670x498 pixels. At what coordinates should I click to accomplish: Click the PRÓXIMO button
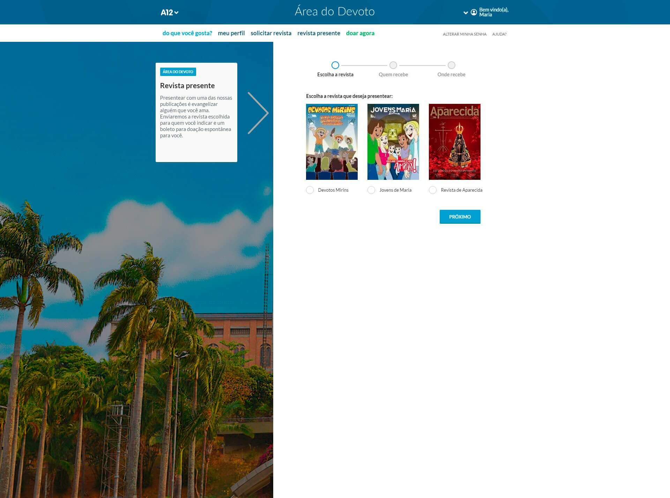[460, 217]
